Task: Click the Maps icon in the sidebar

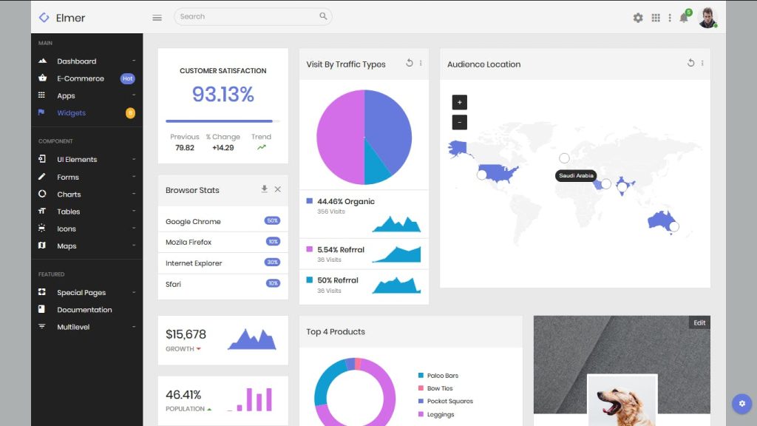Action: (41, 246)
